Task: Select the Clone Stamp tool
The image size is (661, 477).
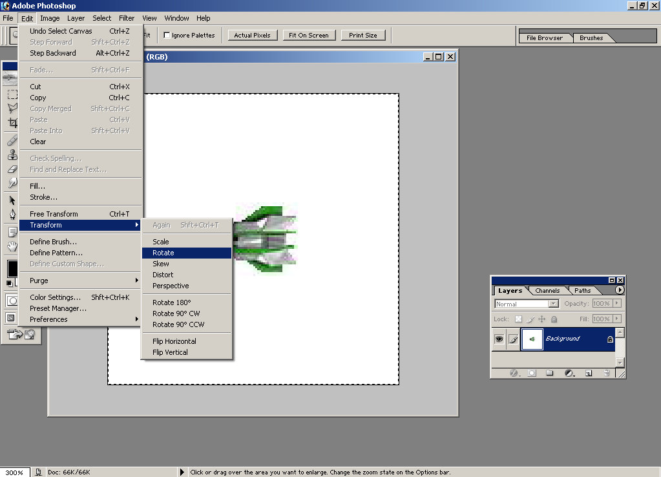Action: [12, 154]
